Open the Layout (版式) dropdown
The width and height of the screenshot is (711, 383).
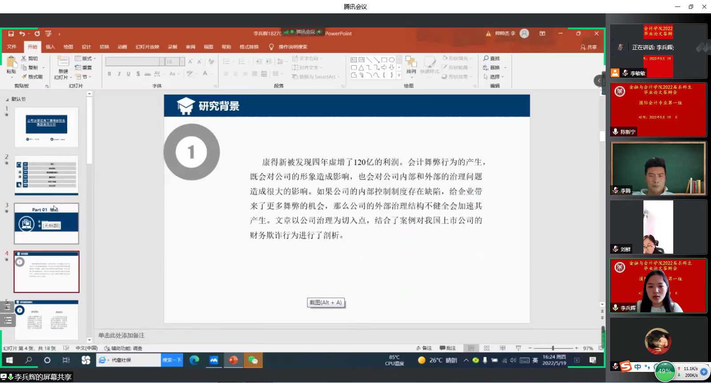pos(86,59)
